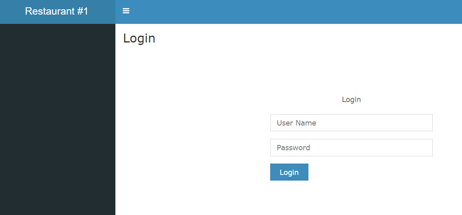Screen dimensions: 462x215
Task: Focus the User Name input field
Action: coord(351,123)
